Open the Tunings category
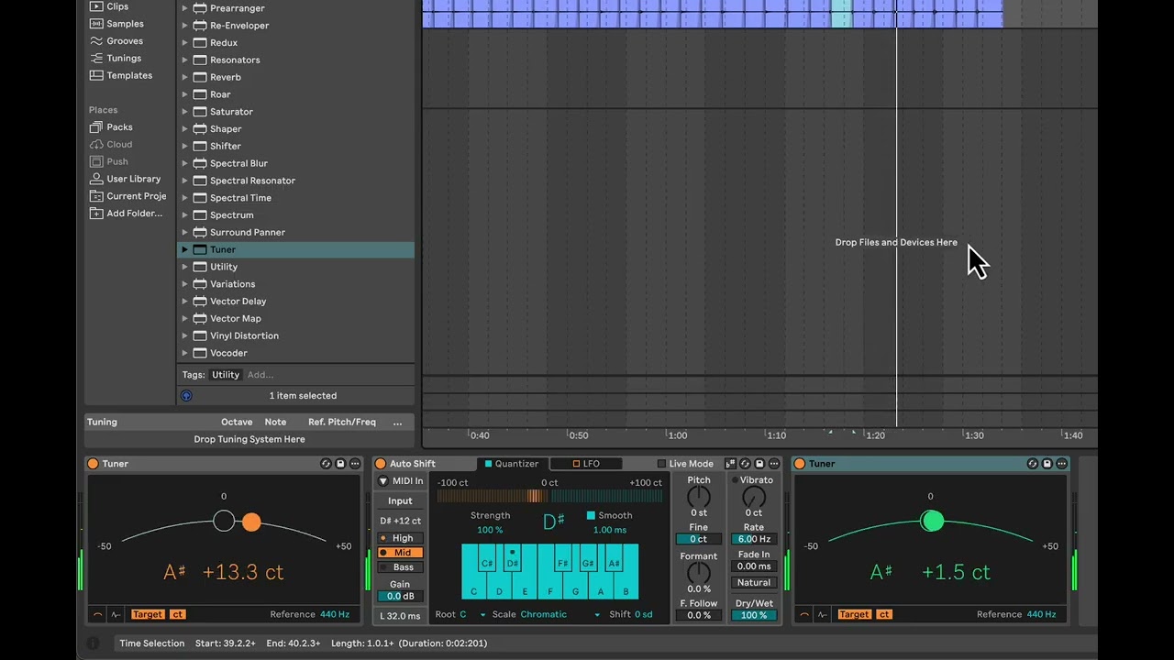This screenshot has height=660, width=1174. 116,59
